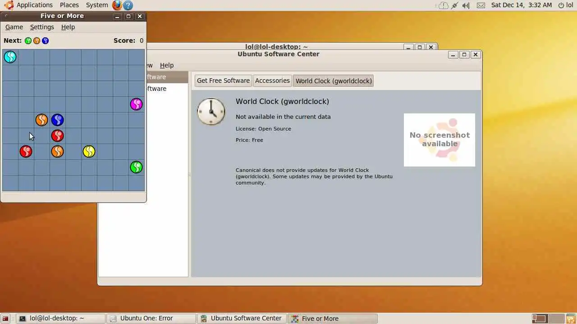Click the lol@lol-desktop terminal title bar

coord(276,46)
